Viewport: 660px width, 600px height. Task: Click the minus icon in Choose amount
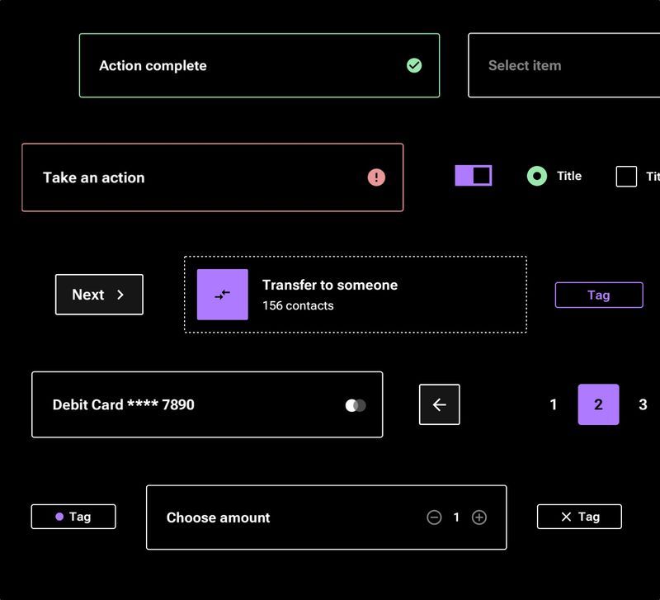coord(432,517)
